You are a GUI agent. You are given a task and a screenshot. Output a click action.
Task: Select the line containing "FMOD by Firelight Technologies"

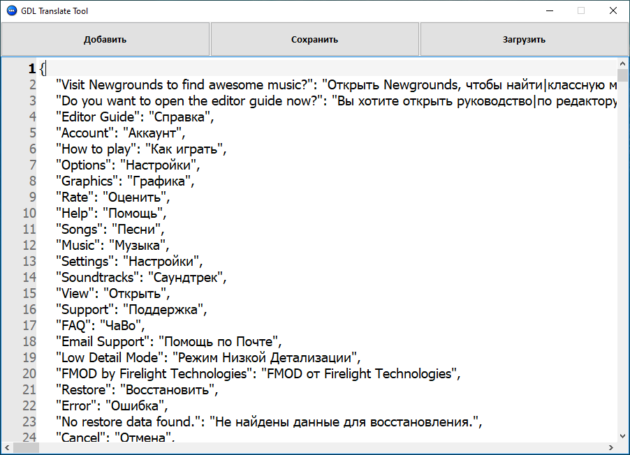point(258,373)
